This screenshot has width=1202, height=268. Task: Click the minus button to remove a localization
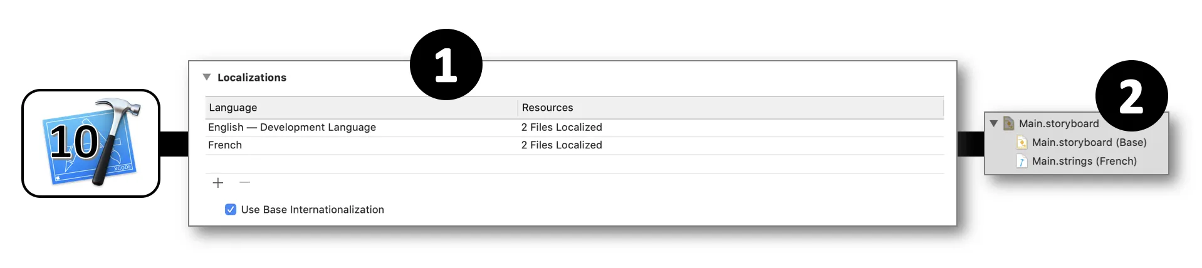(x=245, y=183)
